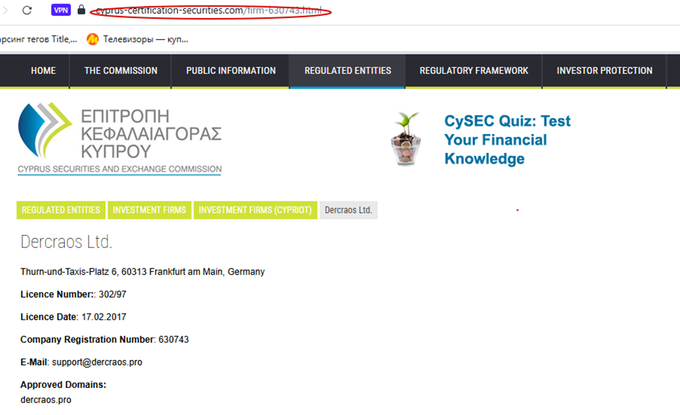Click the email support@dercraos.pro
Image resolution: width=680 pixels, height=415 pixels.
pos(97,362)
